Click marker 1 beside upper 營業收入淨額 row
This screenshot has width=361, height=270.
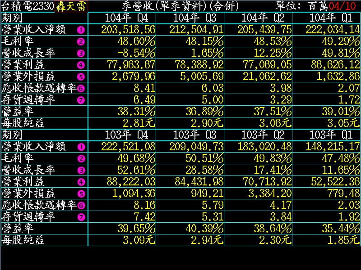pos(81,30)
